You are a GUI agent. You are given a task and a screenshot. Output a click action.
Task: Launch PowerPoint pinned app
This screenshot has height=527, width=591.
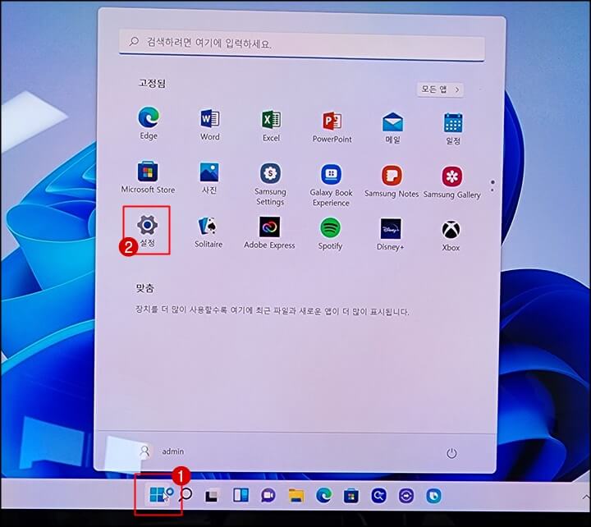pos(332,126)
